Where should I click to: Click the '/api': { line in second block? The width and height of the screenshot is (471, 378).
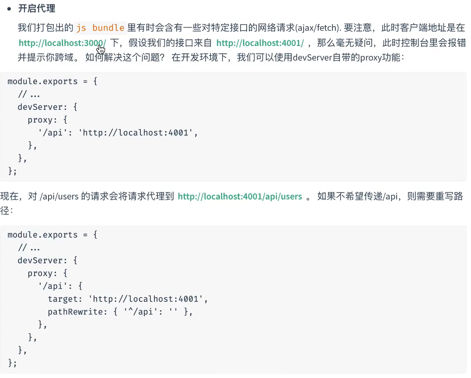pyautogui.click(x=60, y=286)
